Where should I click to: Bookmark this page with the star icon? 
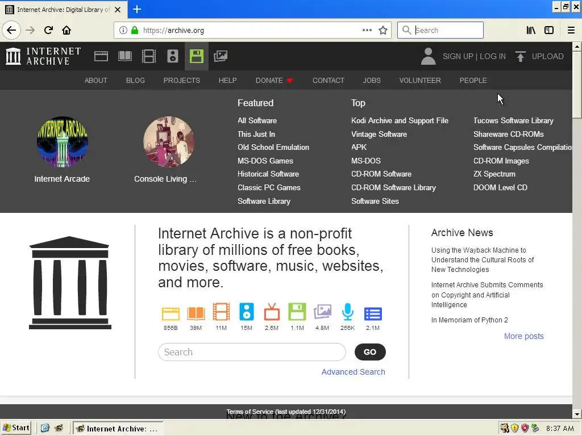383,31
